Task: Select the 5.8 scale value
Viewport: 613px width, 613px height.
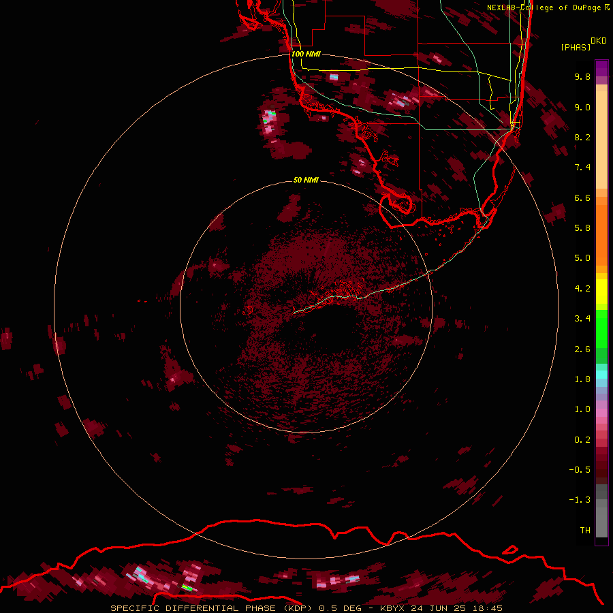Action: pos(582,228)
